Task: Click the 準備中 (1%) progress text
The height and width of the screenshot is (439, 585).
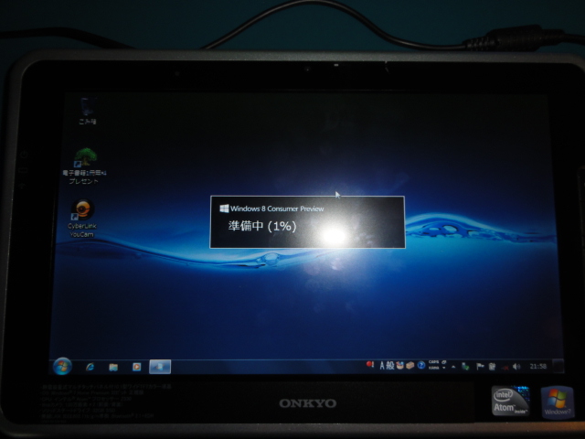Action: coord(262,226)
